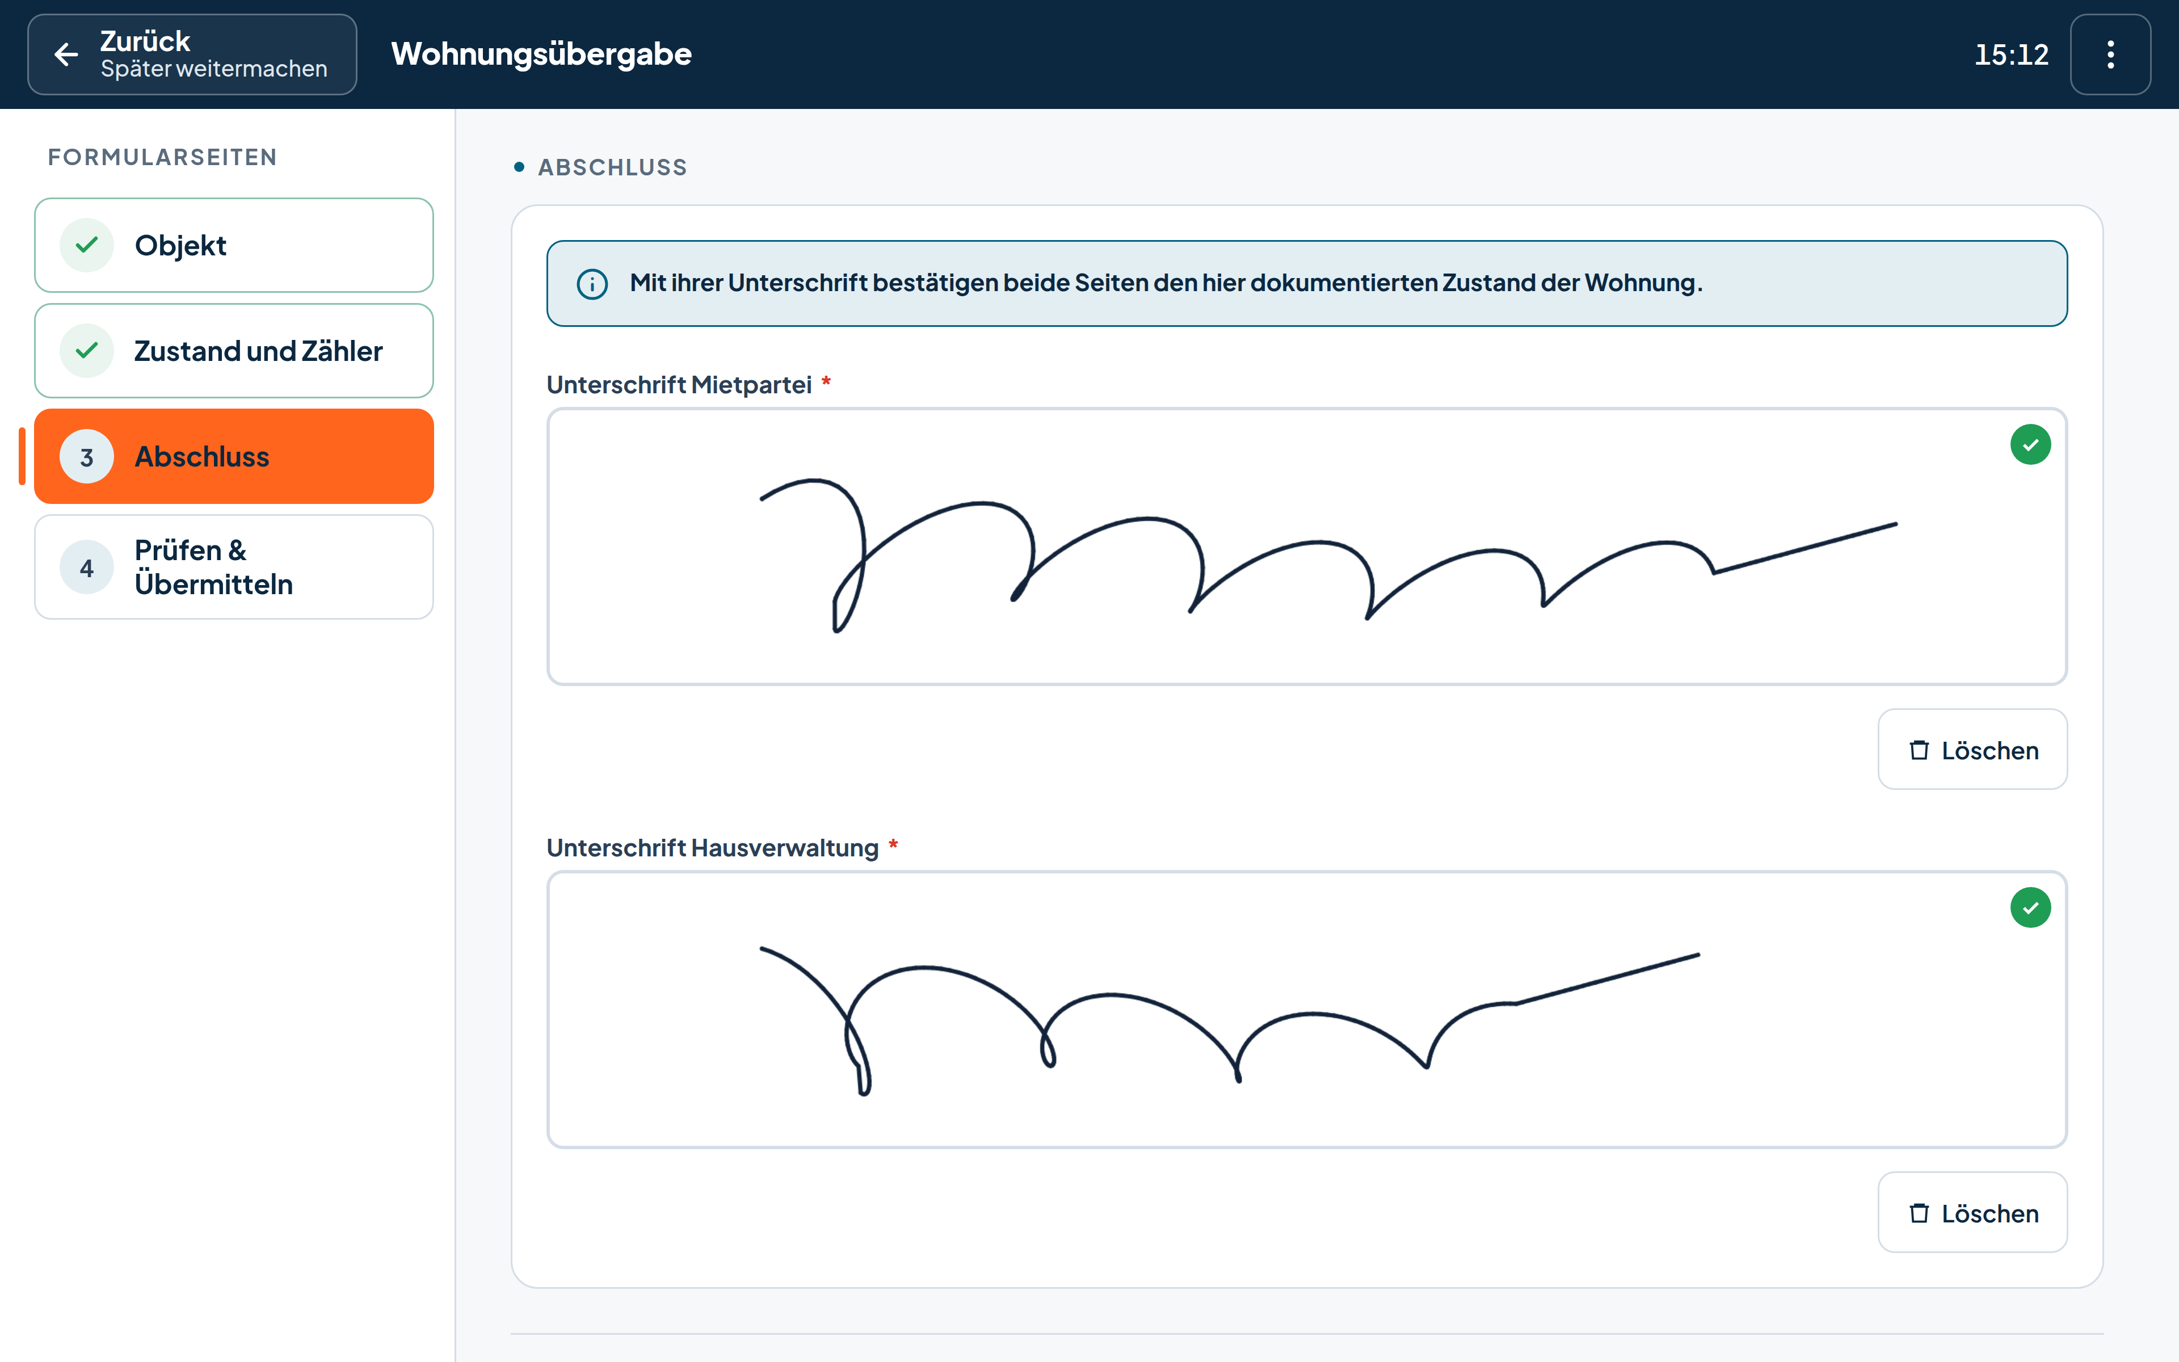This screenshot has height=1362, width=2179.
Task: Click the green check on Hausverwaltung signature
Action: [2030, 908]
